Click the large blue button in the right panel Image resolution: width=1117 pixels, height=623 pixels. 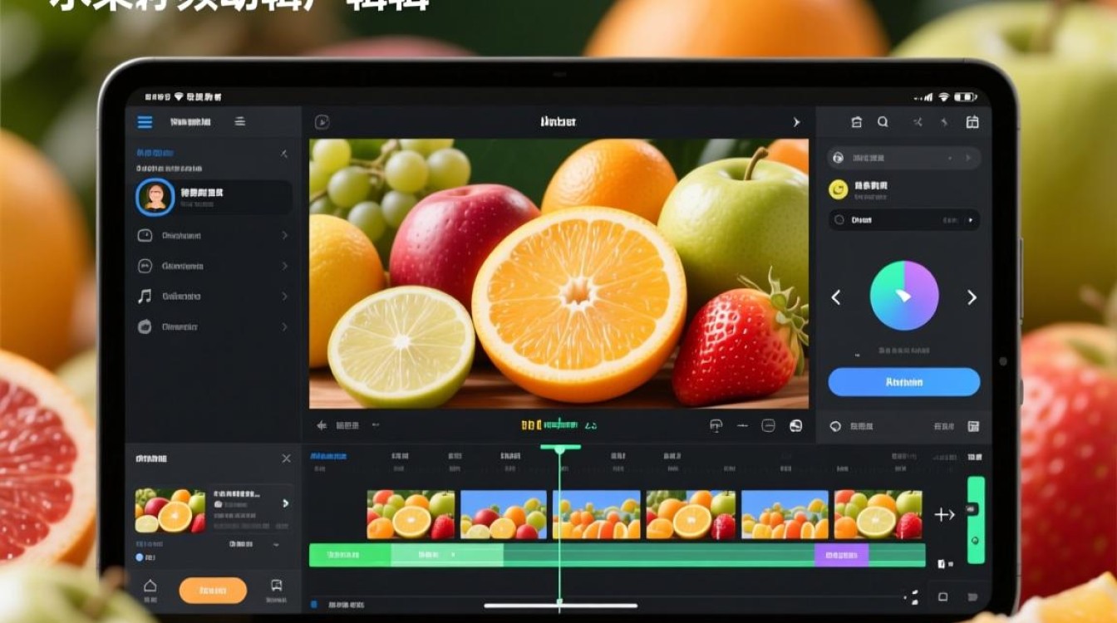(x=904, y=382)
